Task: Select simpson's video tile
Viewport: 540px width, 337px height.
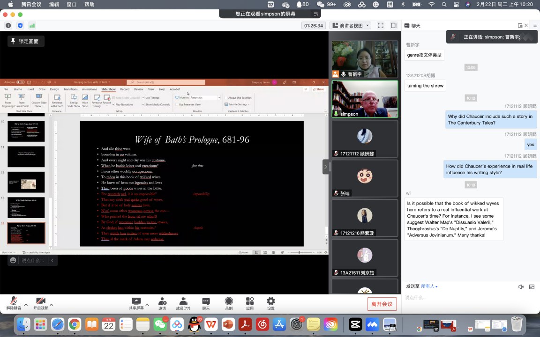Action: (365, 99)
